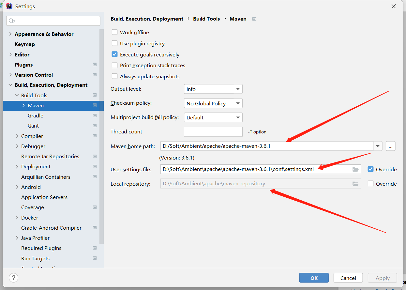Select Remote Jar Repositories
Viewport: 406px width, 290px height.
click(50, 156)
